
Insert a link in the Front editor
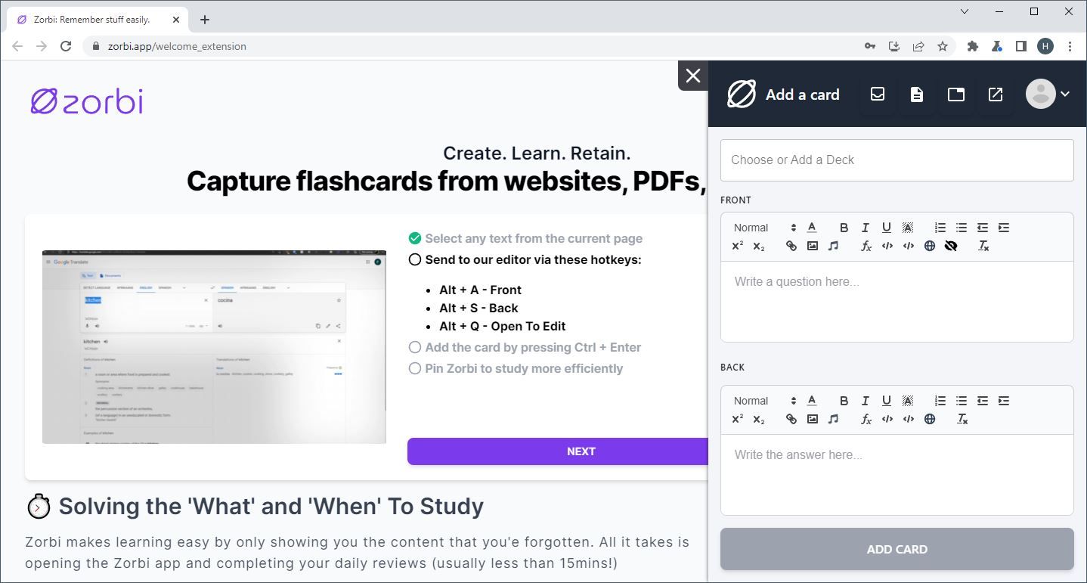point(791,246)
